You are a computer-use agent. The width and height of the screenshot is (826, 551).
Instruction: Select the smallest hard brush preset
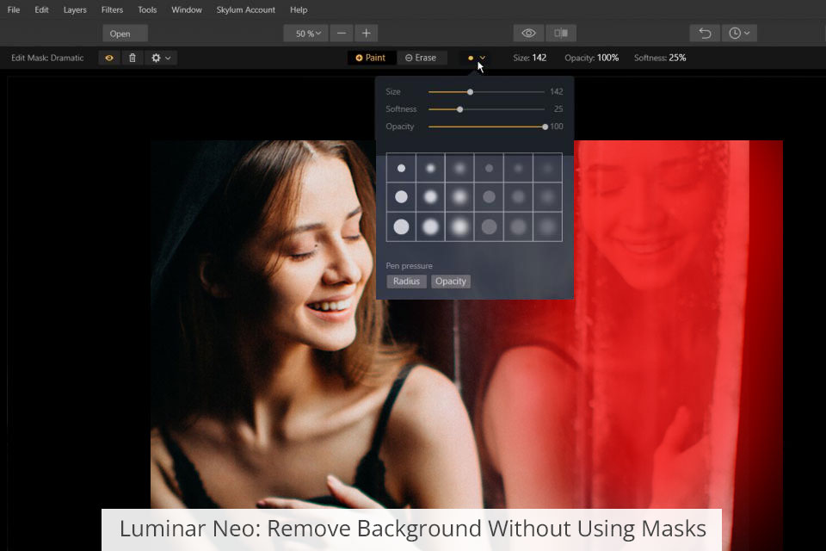(x=402, y=168)
